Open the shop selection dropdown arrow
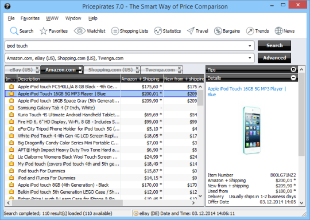This screenshot has height=220, width=310. [250, 58]
